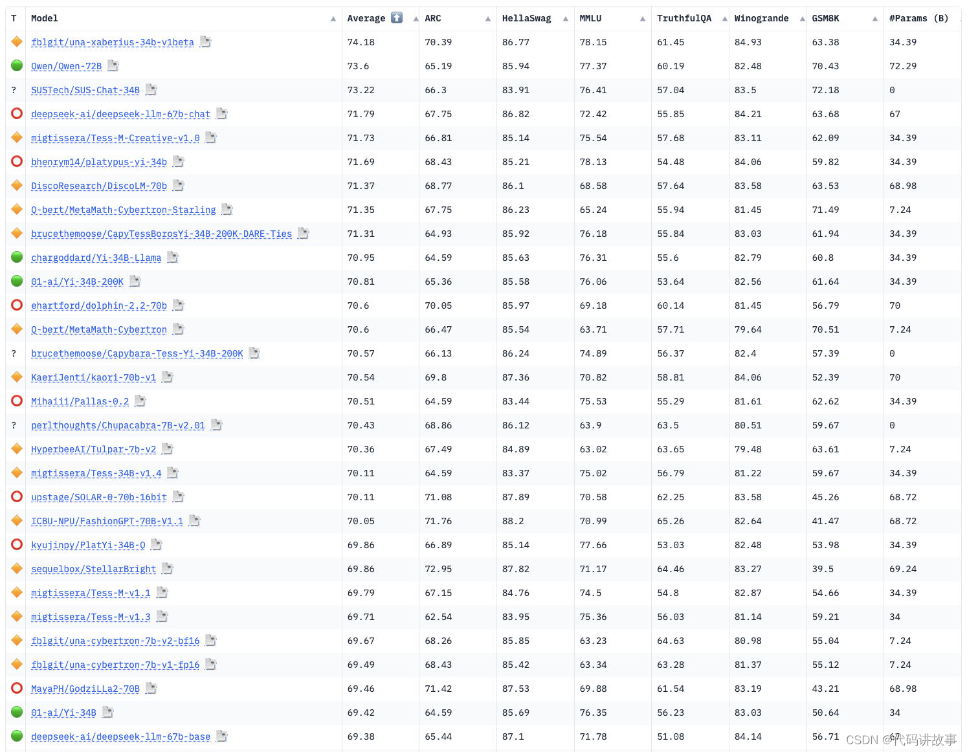967x752 pixels.
Task: Click copy icon beside ehartford/dolphin-2.2-70b
Action: [x=179, y=305]
